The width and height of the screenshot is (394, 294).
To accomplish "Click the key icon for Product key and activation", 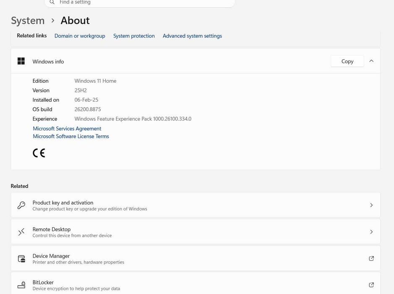I will point(21,205).
